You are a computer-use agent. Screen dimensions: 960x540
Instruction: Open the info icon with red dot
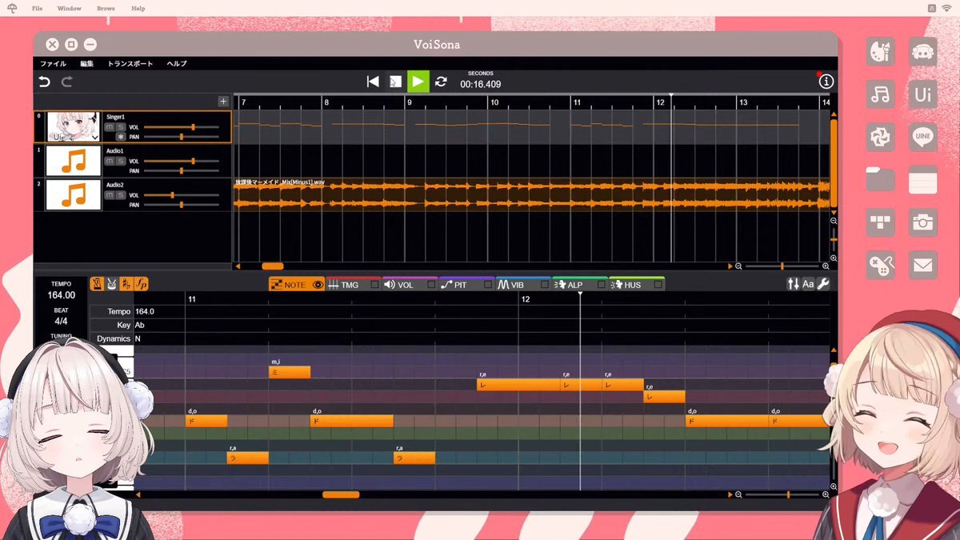(826, 81)
